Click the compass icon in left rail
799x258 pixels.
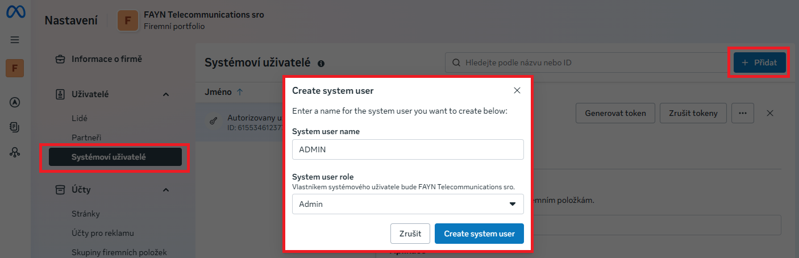(x=15, y=102)
